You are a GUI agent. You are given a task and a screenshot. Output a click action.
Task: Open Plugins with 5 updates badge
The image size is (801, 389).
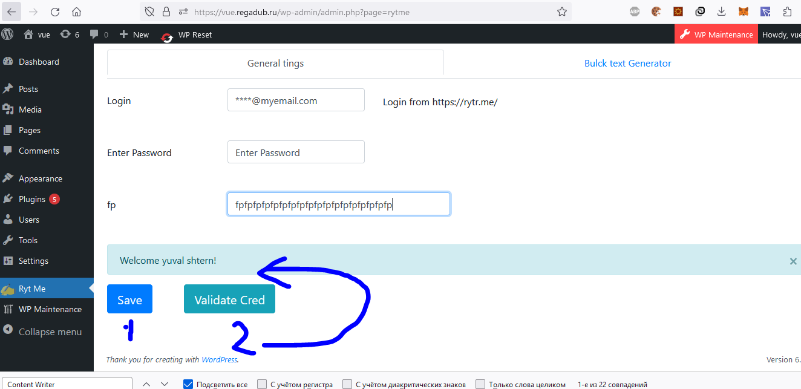(x=39, y=199)
